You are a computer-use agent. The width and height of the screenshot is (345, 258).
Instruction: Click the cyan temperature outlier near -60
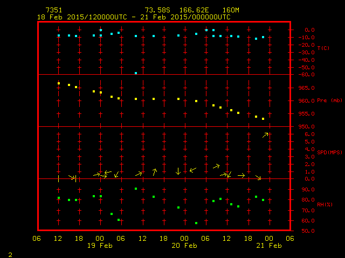[136, 73]
